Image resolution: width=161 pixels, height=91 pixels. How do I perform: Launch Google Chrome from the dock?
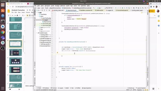click(3, 32)
